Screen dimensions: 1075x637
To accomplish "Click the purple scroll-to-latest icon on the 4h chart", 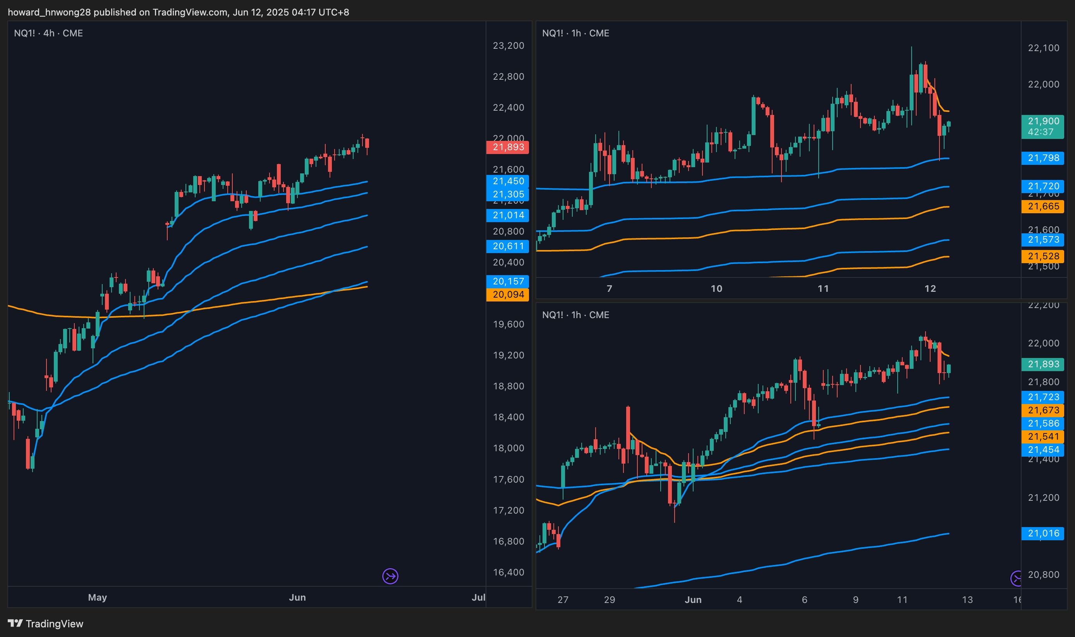I will coord(390,576).
